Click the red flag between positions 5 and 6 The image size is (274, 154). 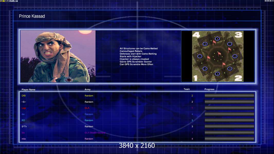[214, 43]
